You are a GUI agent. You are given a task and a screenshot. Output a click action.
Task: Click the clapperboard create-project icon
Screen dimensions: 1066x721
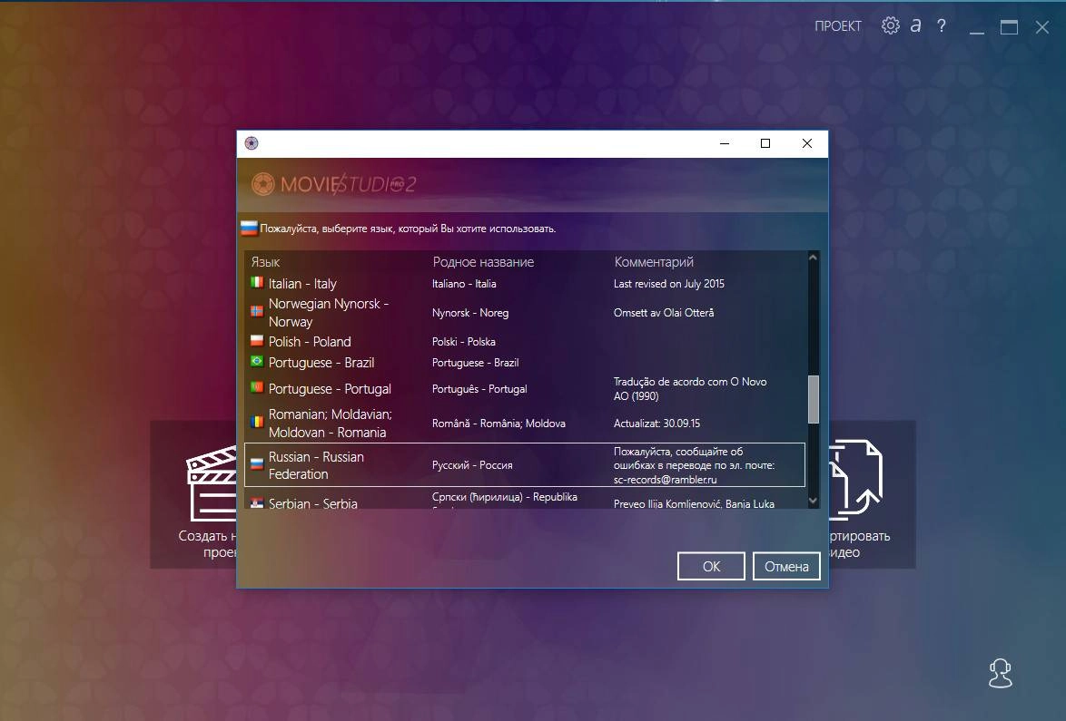[212, 482]
